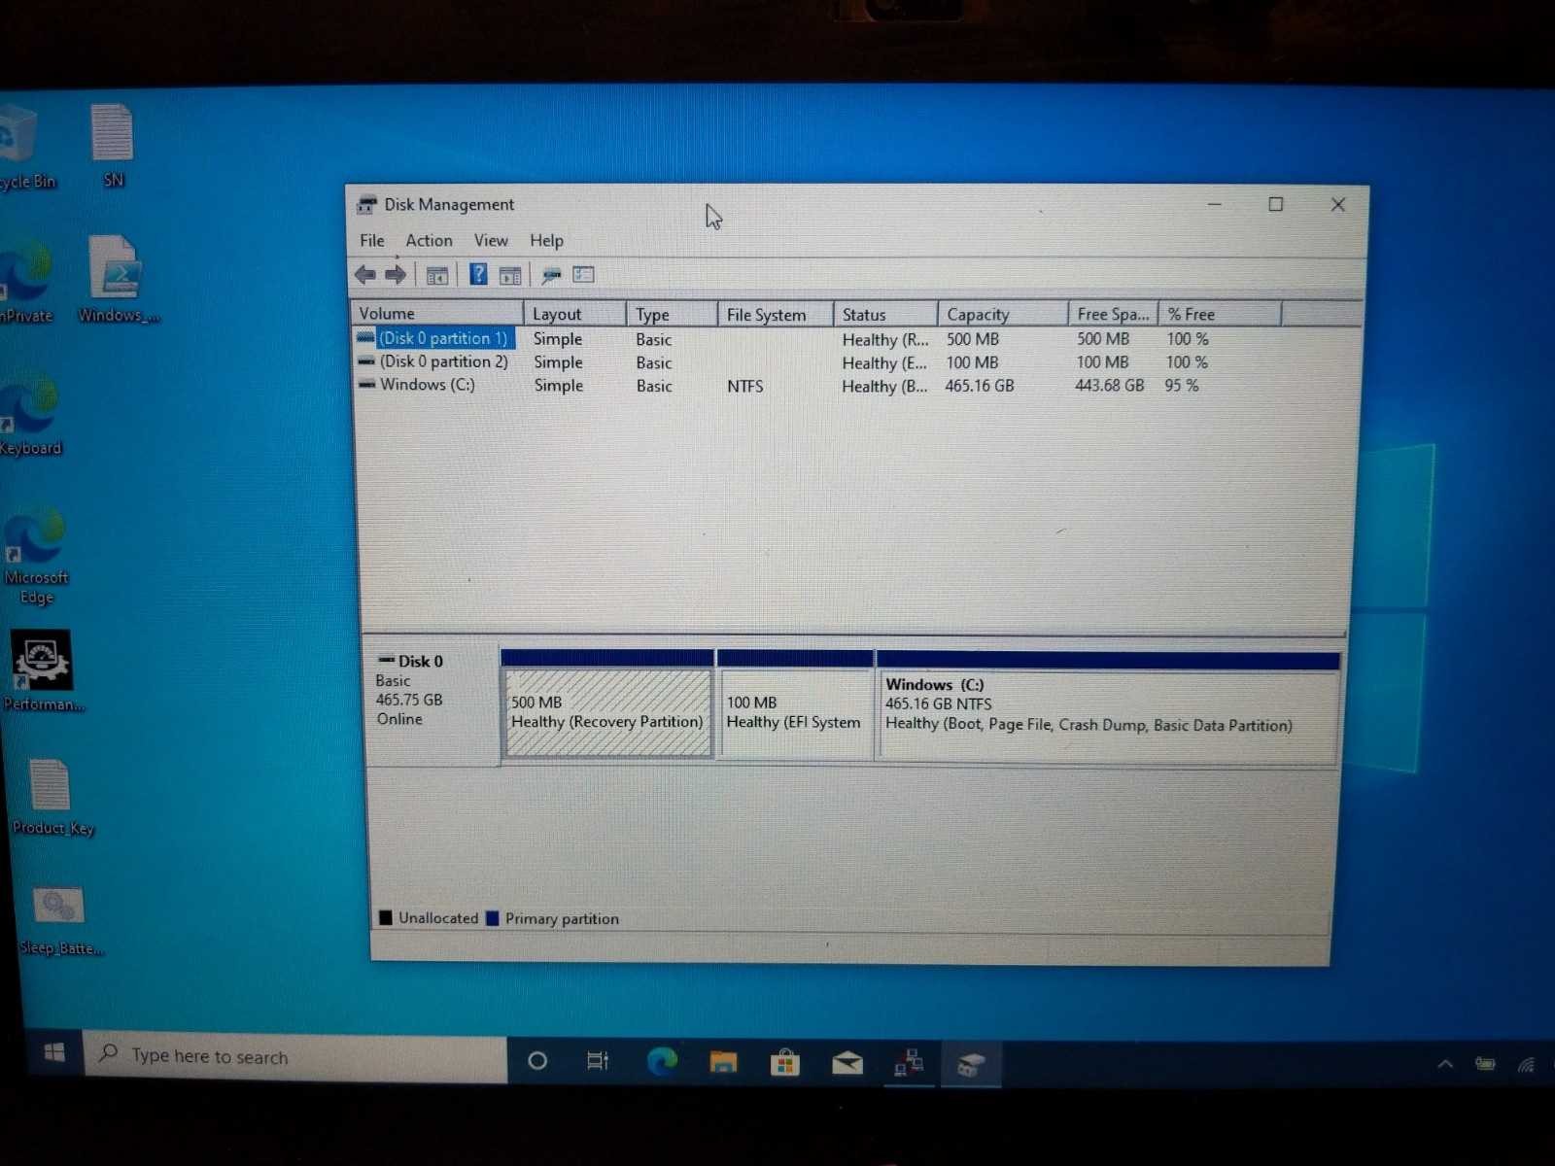1555x1166 pixels.
Task: Select the Keyboard shortcut desktop icon
Action: point(30,413)
